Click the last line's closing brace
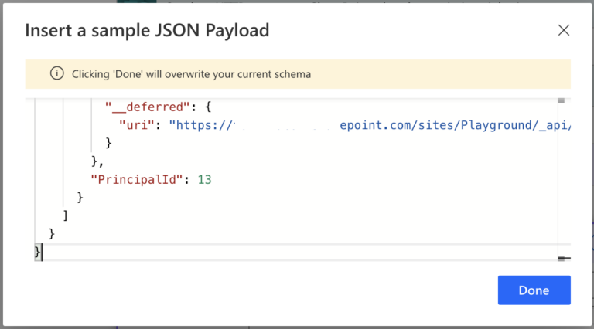This screenshot has height=329, width=594. tap(37, 252)
